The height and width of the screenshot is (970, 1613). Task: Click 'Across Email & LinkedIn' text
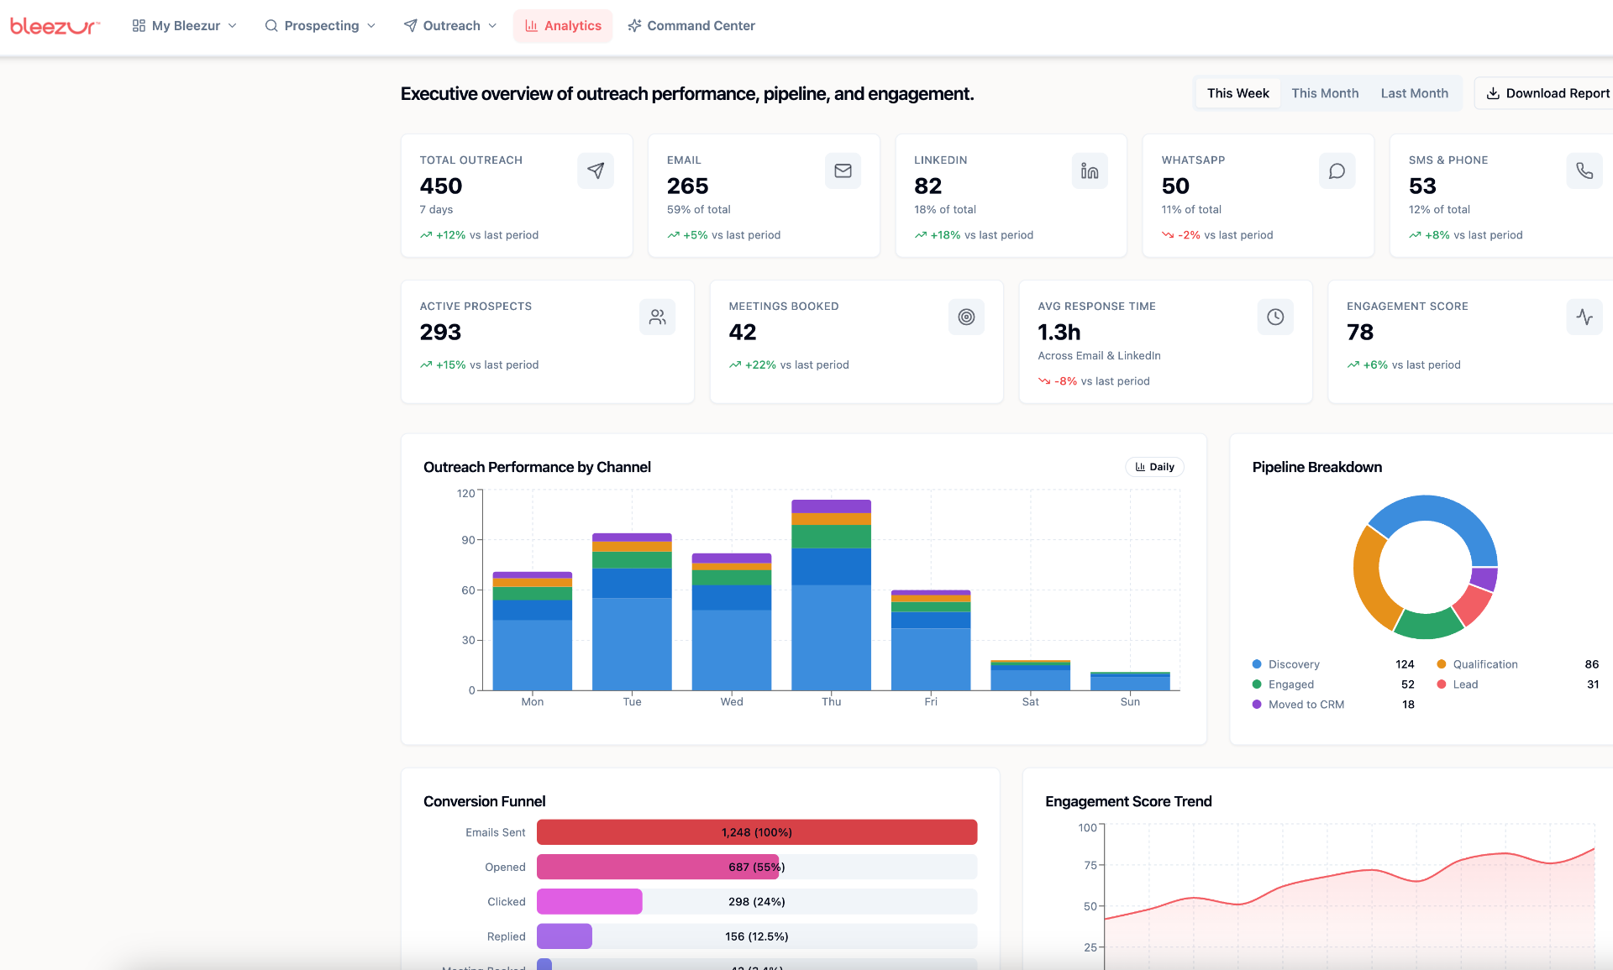tap(1099, 356)
